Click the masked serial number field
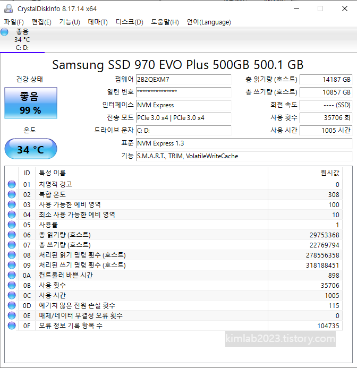357x368 pixels. (184, 92)
